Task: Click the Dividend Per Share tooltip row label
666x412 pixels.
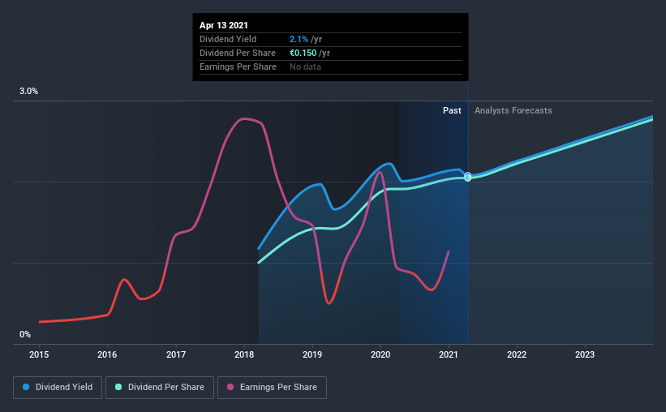Action: [x=238, y=53]
